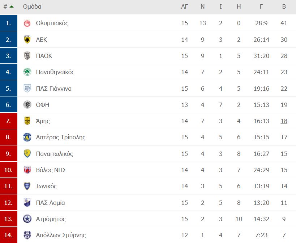Click the blue rank 1 position badge

[x=9, y=23]
